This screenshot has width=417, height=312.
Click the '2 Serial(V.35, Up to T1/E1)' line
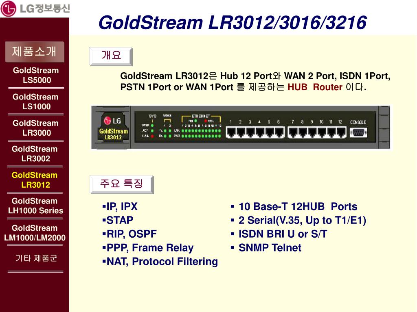(298, 220)
